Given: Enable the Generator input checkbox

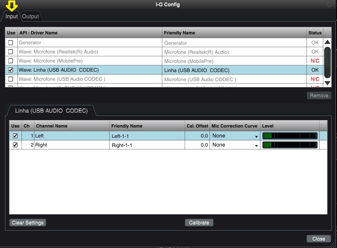Looking at the screenshot, I should click(x=11, y=43).
